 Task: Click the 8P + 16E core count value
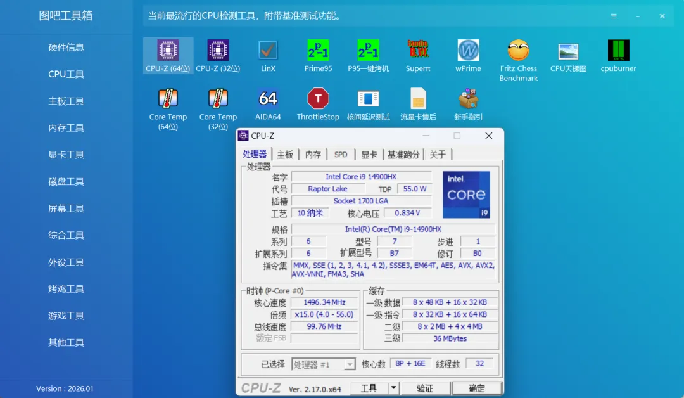click(410, 364)
